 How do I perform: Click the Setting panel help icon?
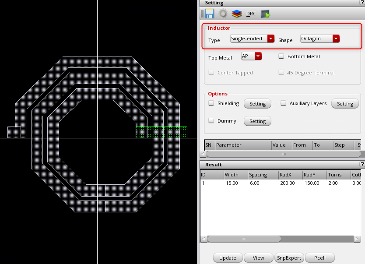pos(362,3)
